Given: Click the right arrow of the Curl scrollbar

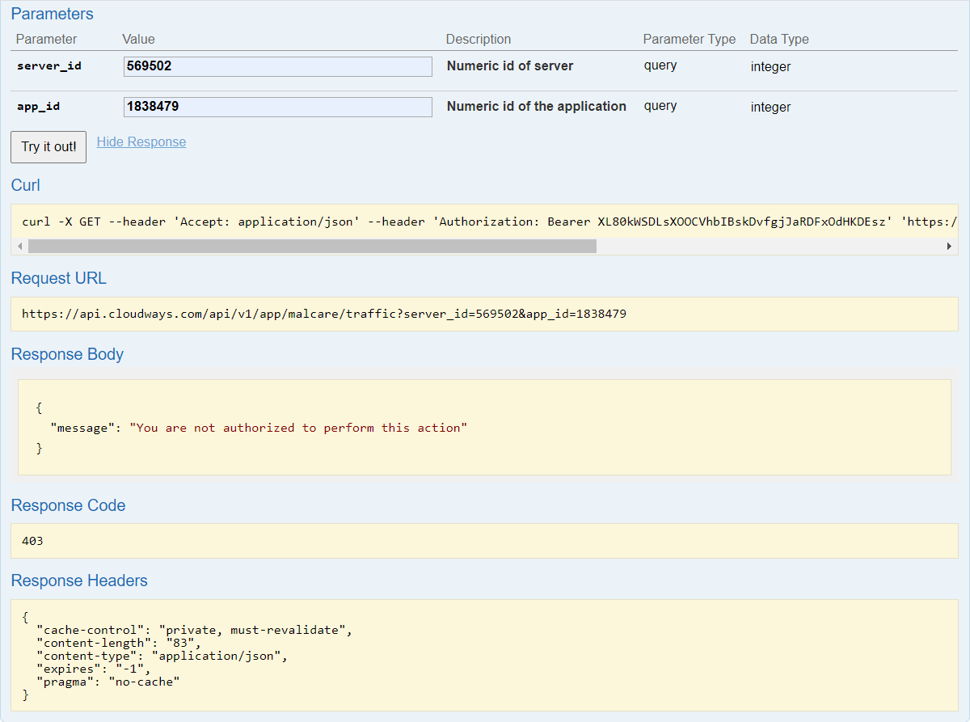Looking at the screenshot, I should [x=949, y=247].
